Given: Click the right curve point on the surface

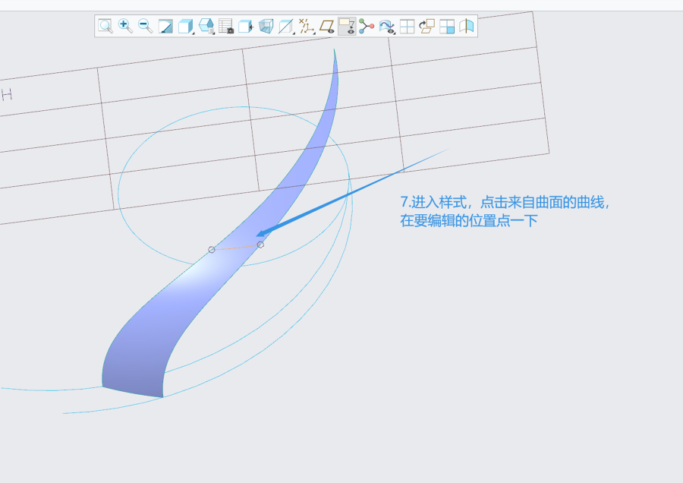Looking at the screenshot, I should tap(260, 245).
